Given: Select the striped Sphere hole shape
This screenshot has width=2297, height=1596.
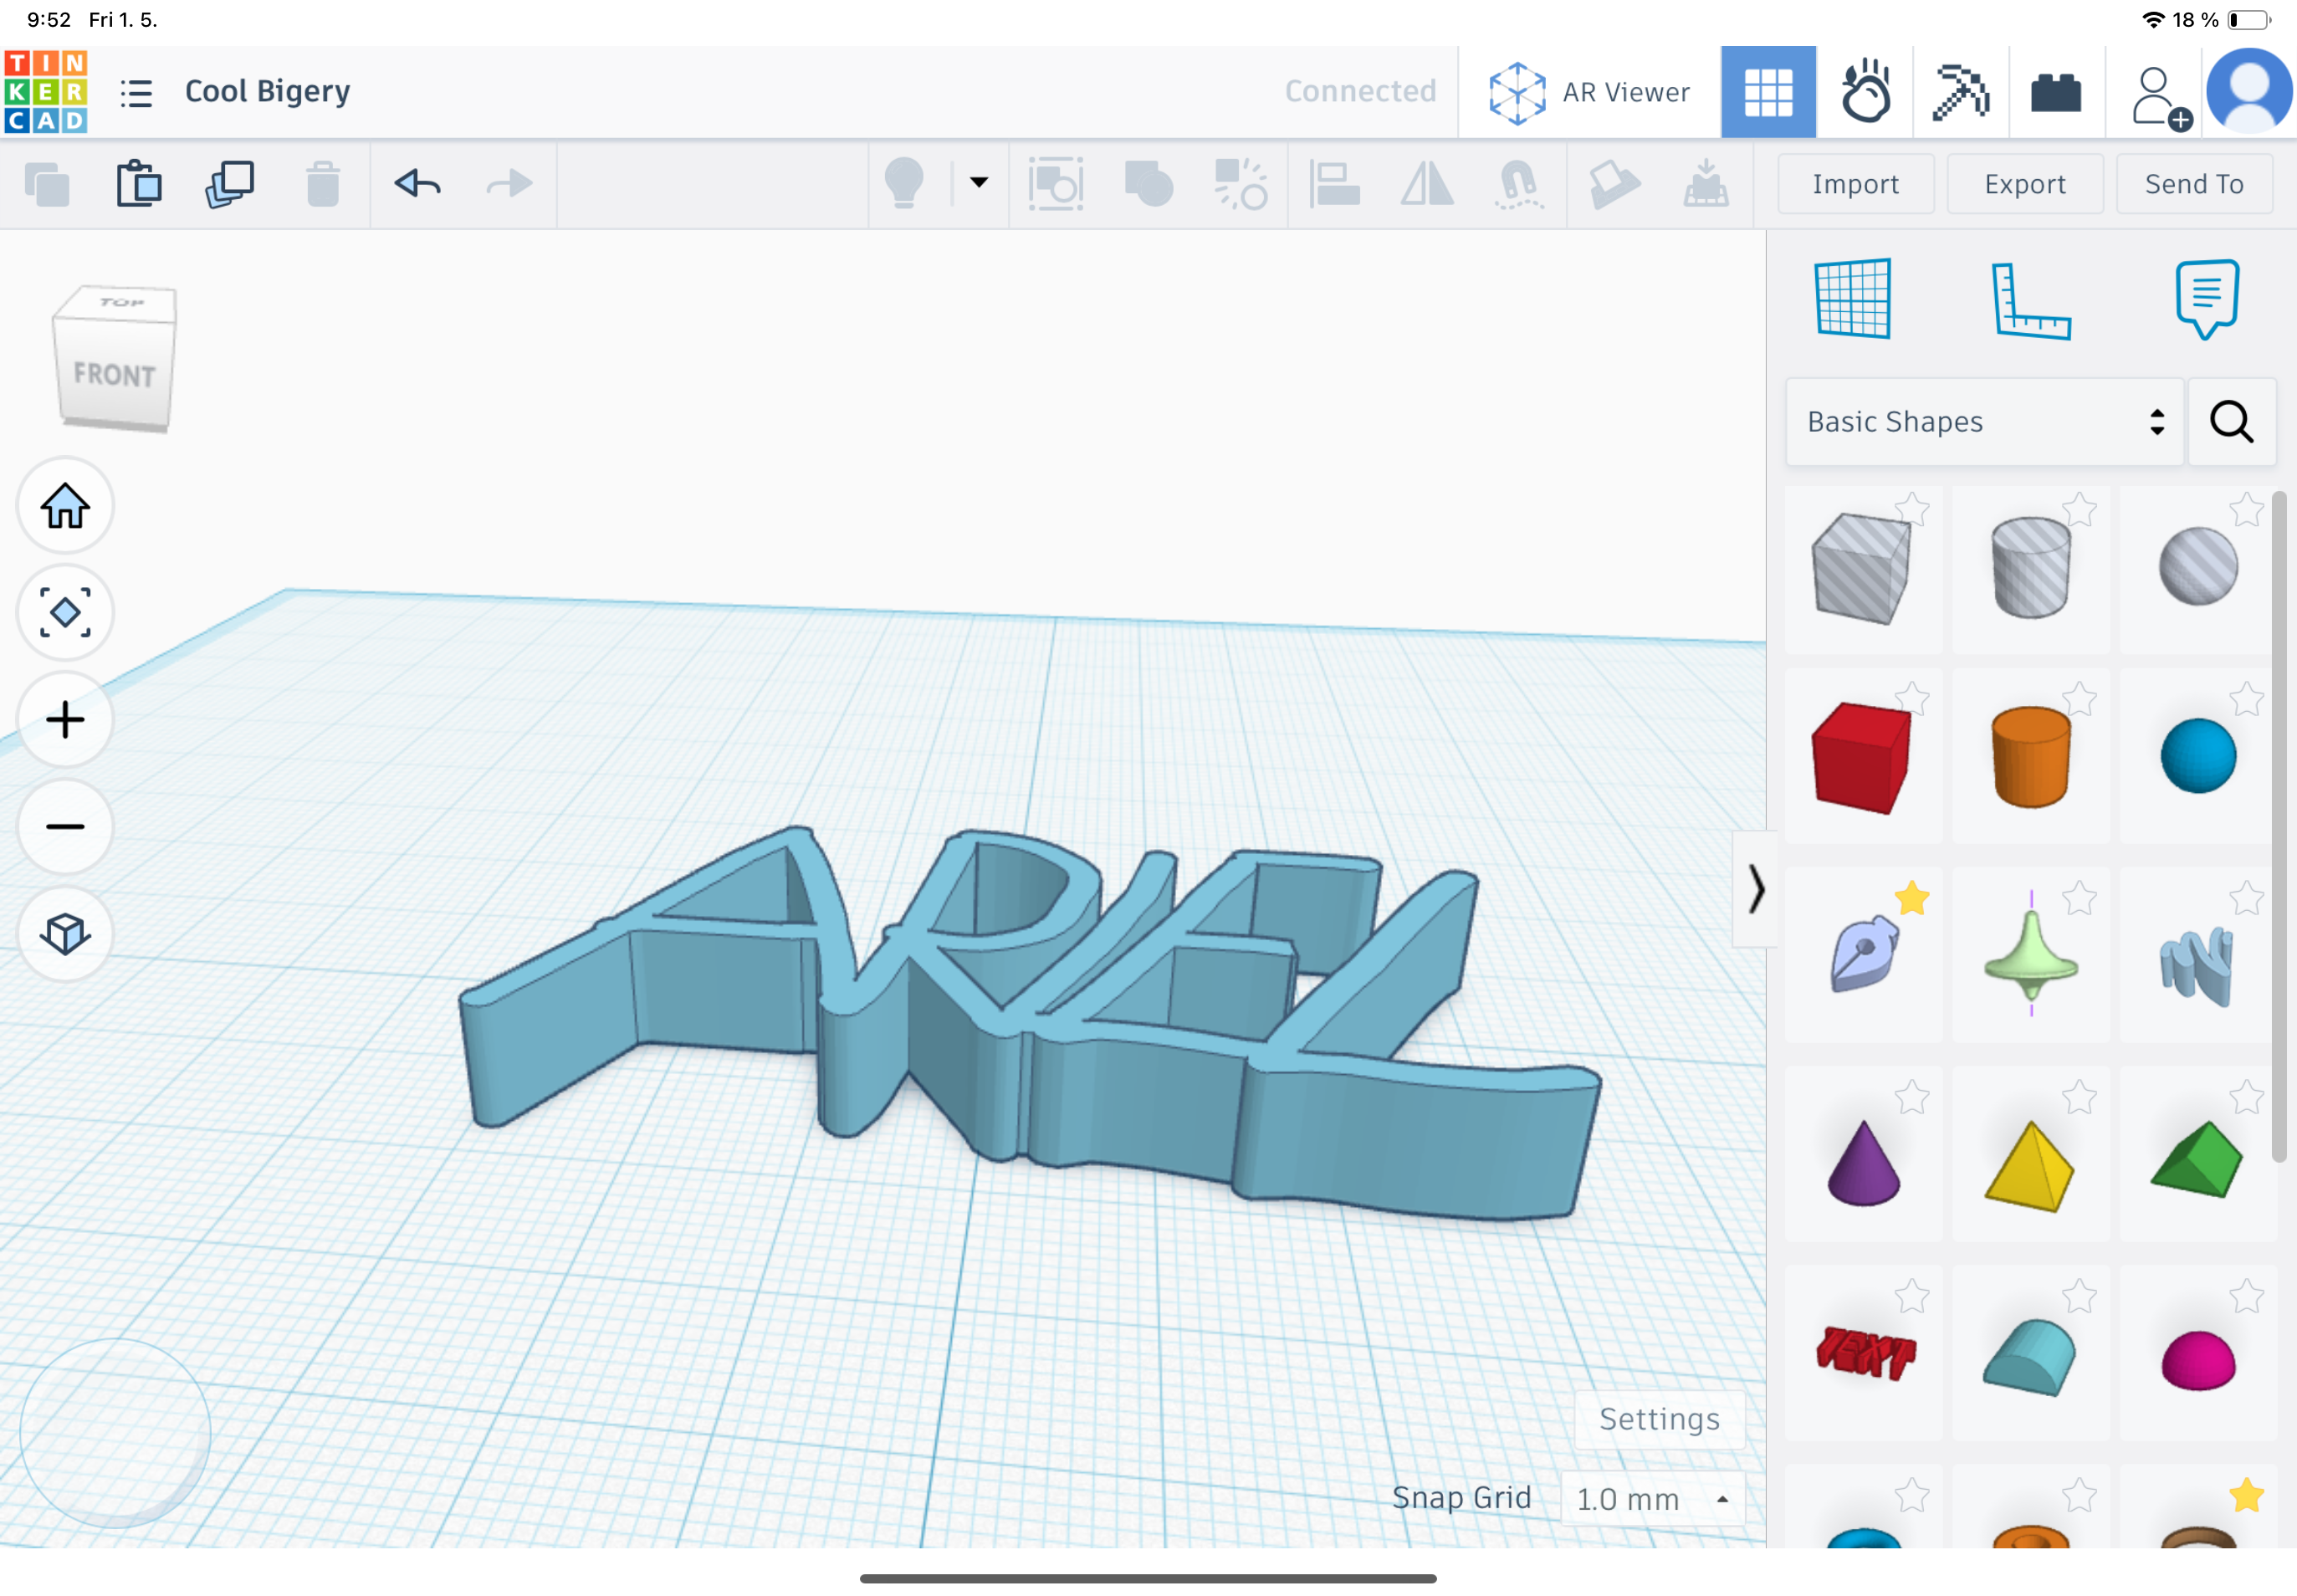Looking at the screenshot, I should [2198, 567].
